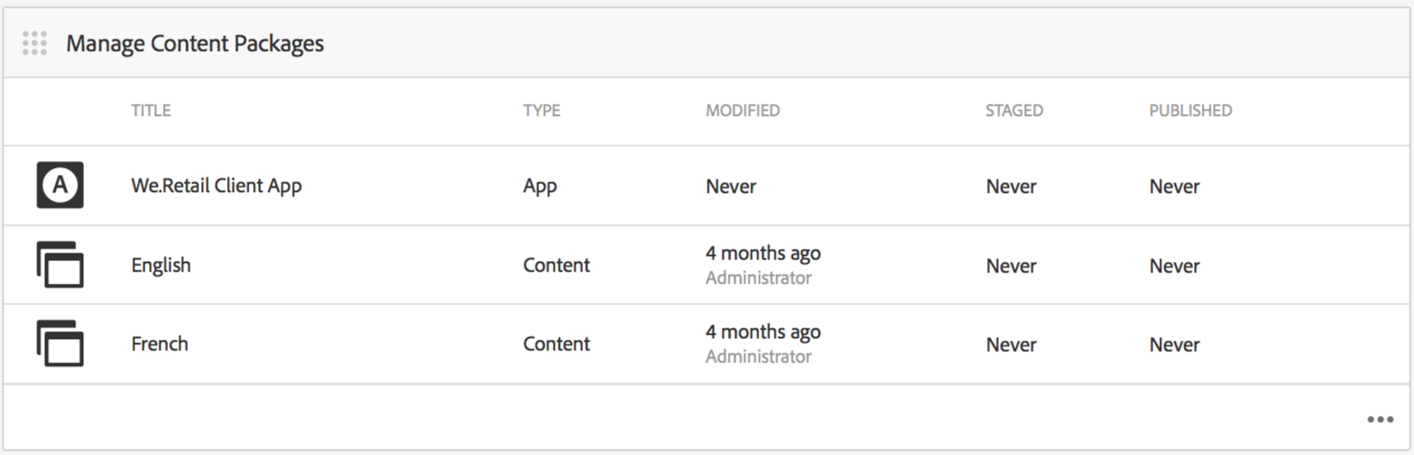Screen dimensions: 1414x455
Task: Click Published value in We.Retail row
Action: coord(1174,186)
